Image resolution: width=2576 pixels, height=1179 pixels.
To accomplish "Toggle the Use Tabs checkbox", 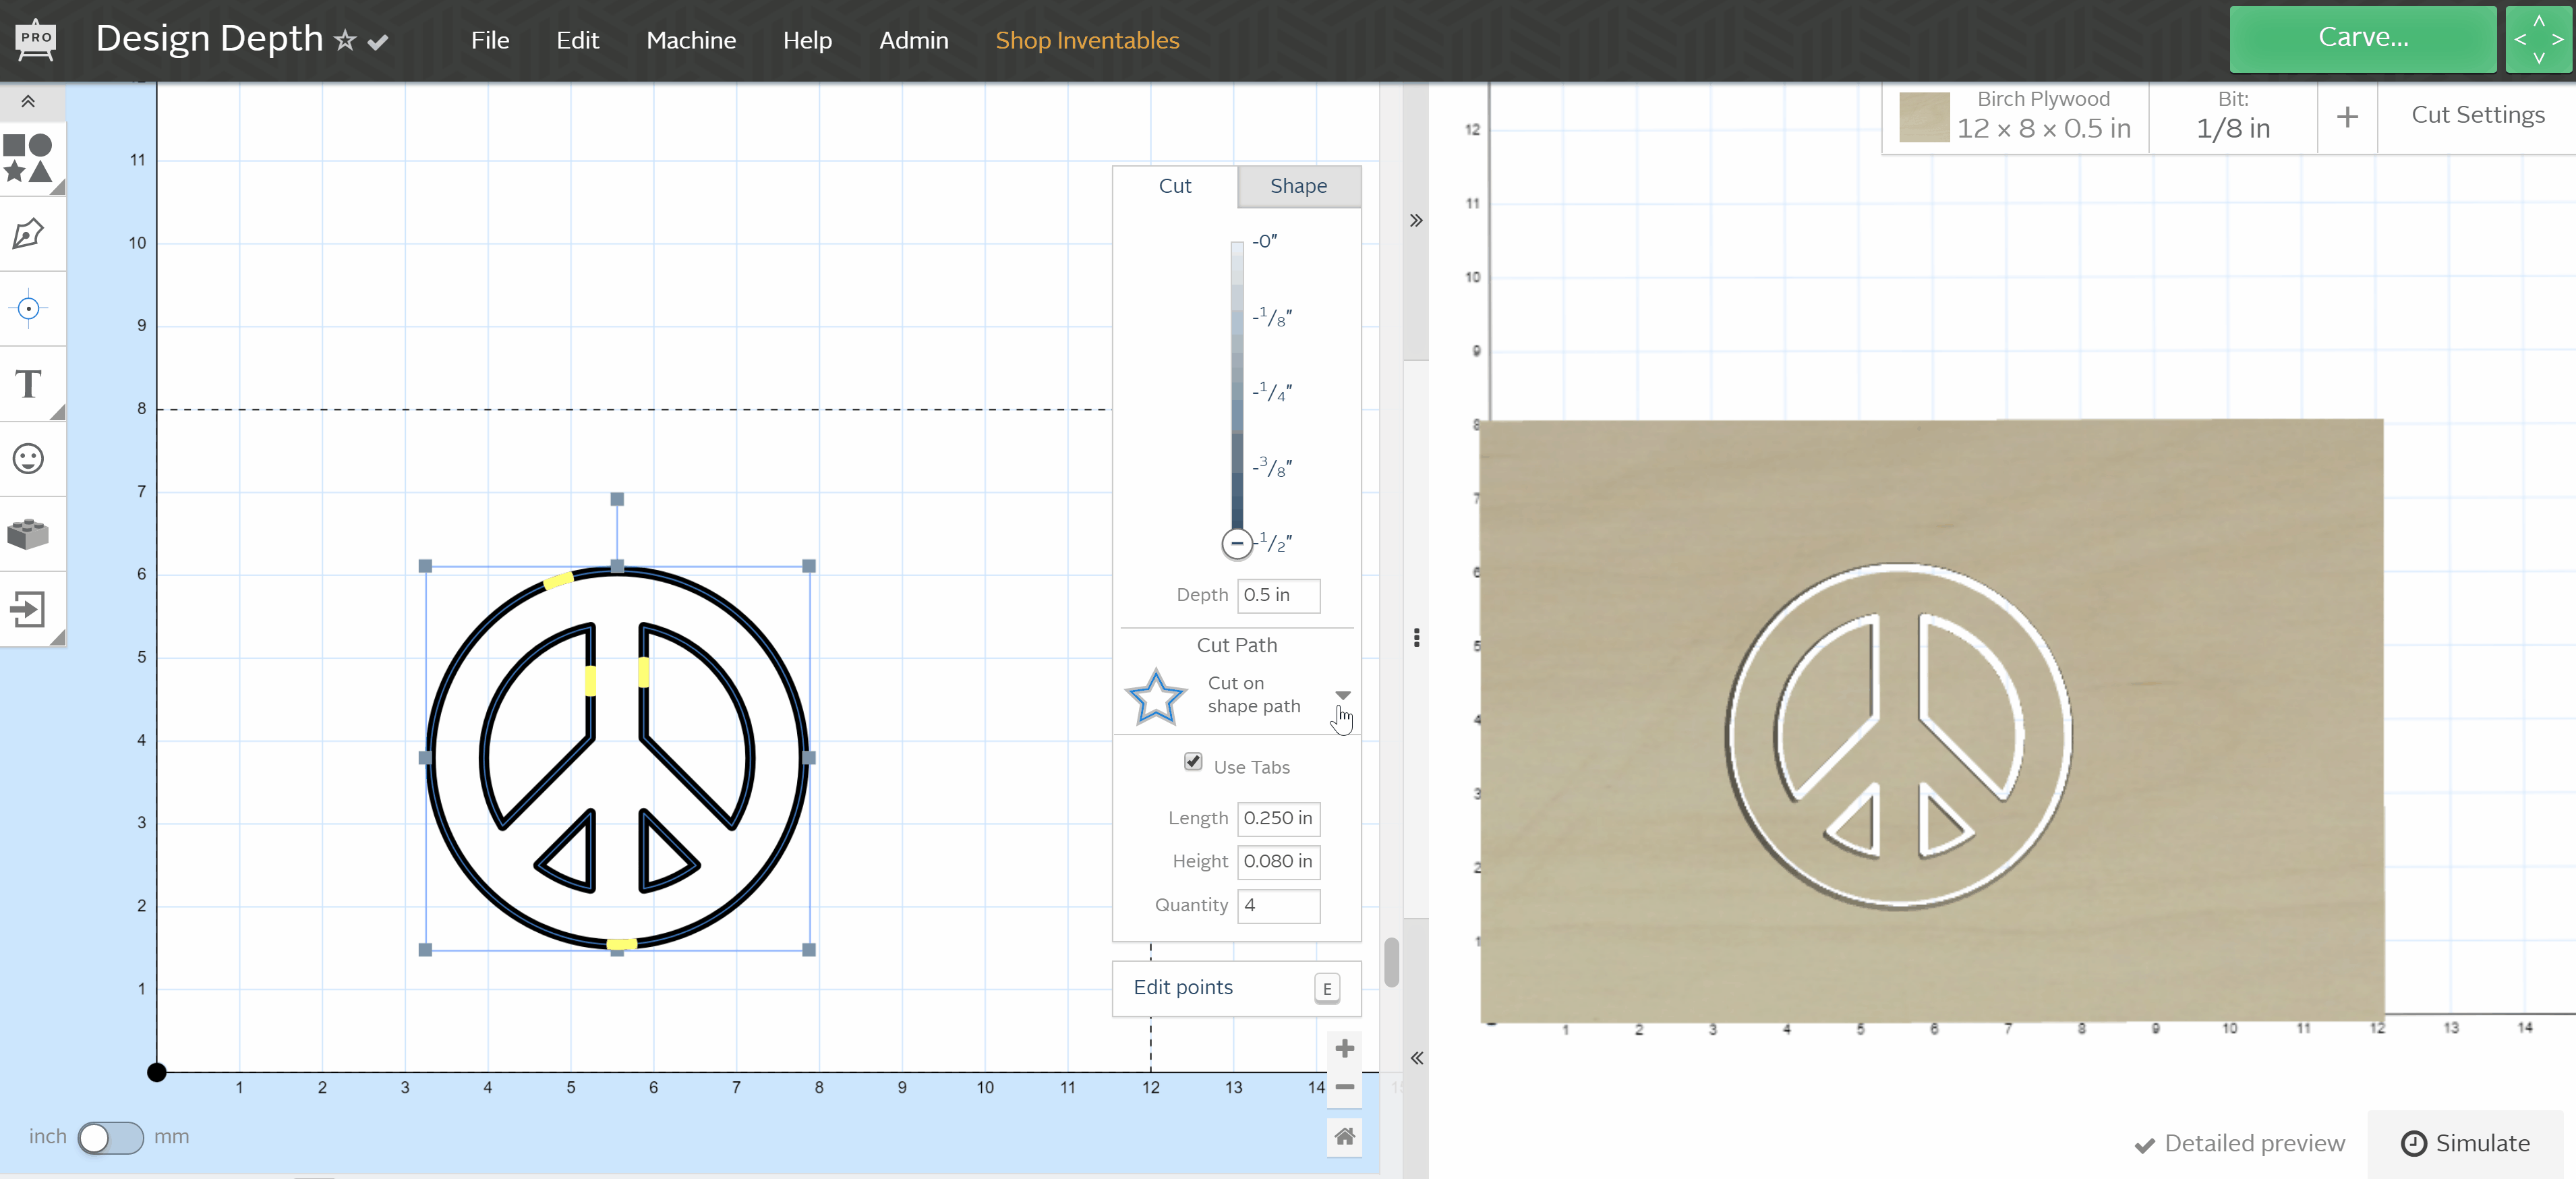I will (x=1193, y=762).
